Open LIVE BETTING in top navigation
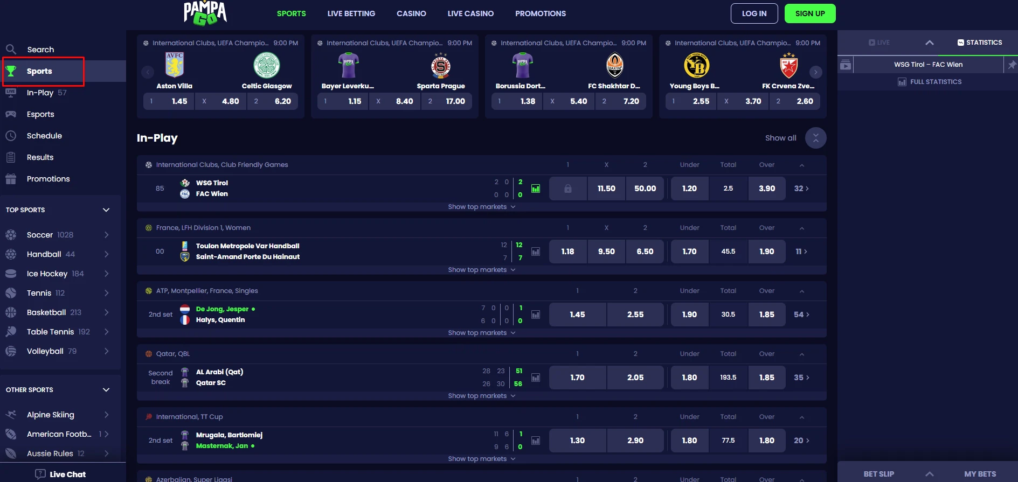Screen dimensions: 1018x482 point(351,13)
